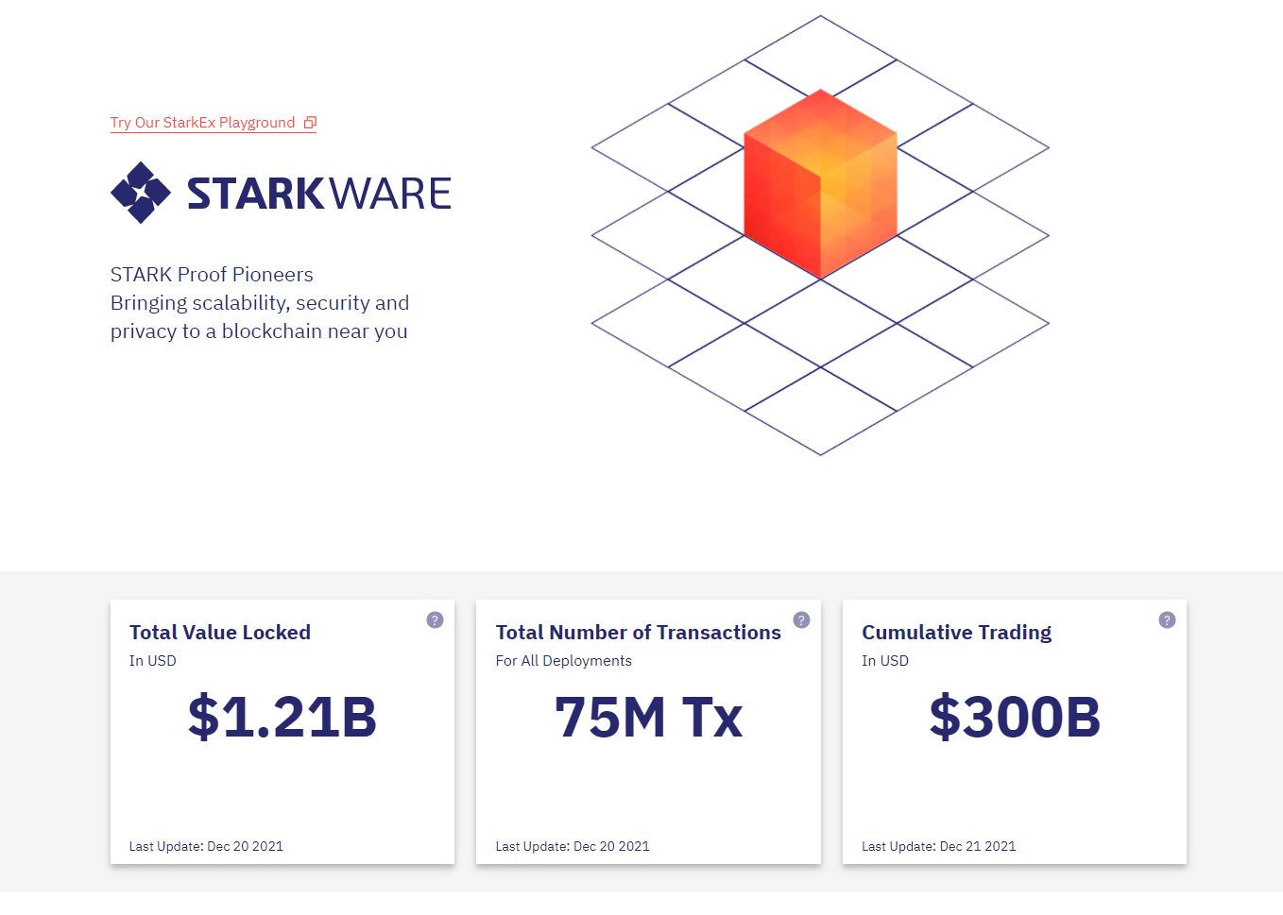Open the Try Our StarkEx Playground link
Image resolution: width=1283 pixels, height=915 pixels.
click(x=213, y=123)
